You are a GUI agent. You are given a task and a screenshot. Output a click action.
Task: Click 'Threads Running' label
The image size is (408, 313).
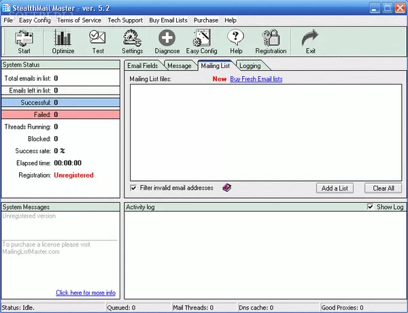pos(27,127)
